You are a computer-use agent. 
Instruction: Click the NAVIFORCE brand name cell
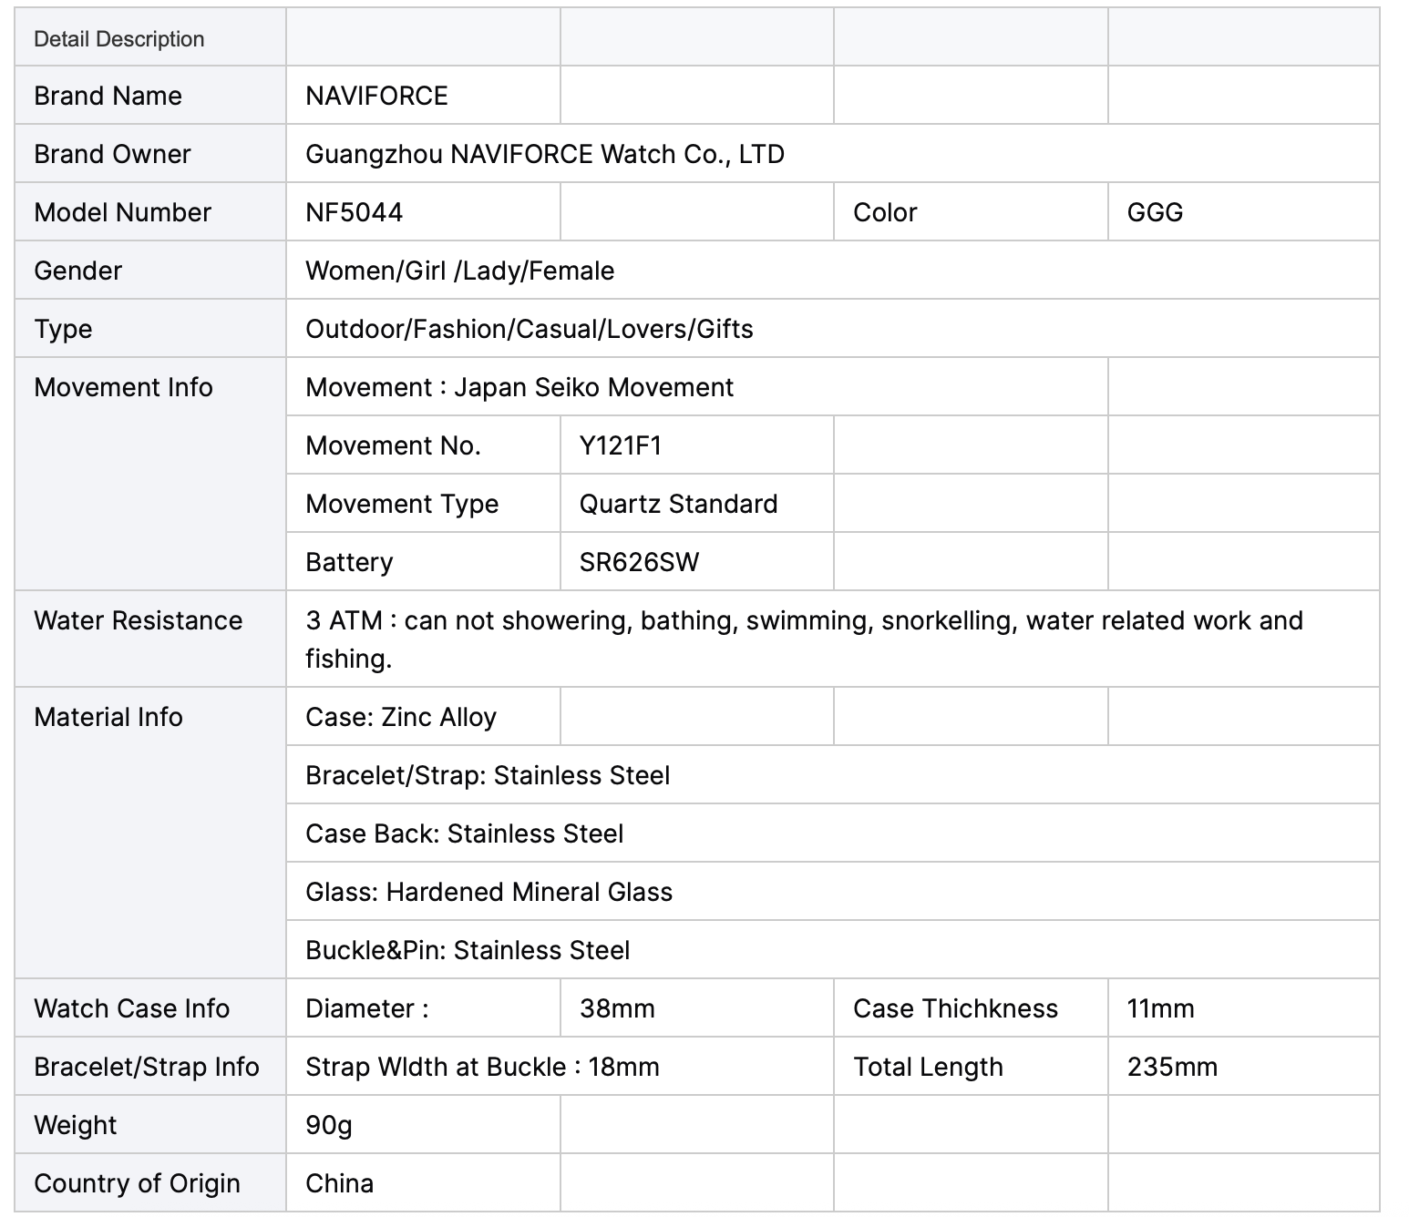[423, 95]
